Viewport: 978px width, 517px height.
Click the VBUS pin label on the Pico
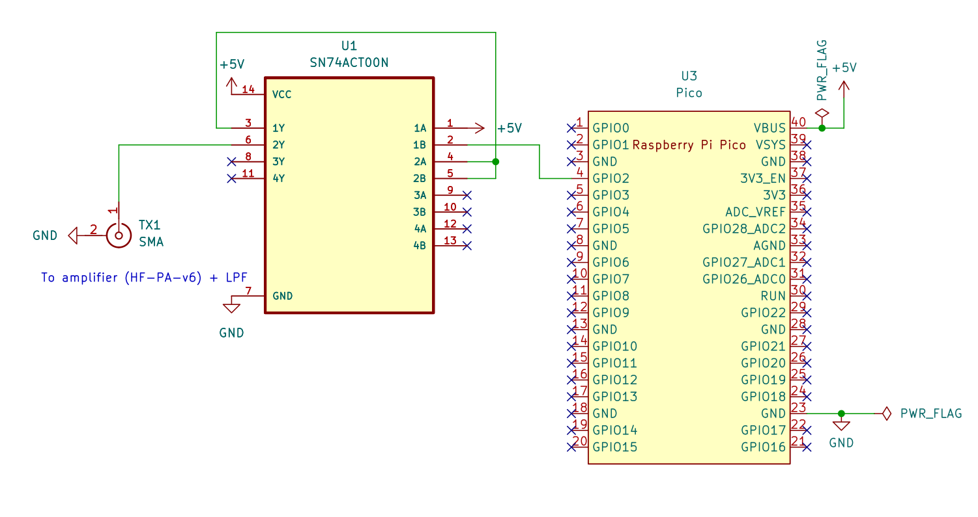coord(770,127)
